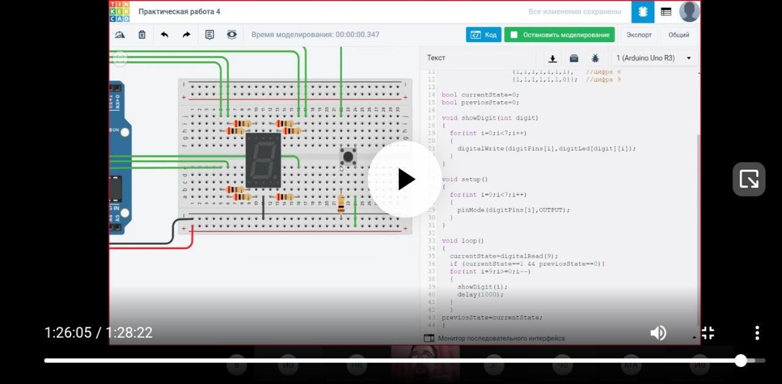Open the three-dot video options menu
The image size is (782, 384).
pos(757,333)
